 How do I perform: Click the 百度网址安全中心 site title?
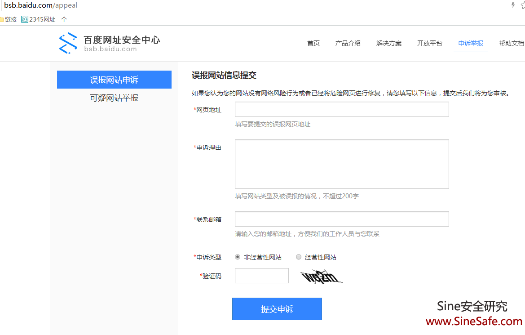(x=122, y=40)
